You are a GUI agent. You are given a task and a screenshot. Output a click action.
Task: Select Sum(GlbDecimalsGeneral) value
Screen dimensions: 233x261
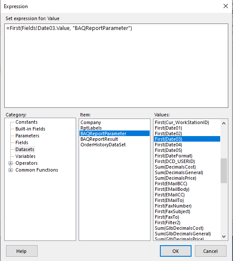pos(187,234)
